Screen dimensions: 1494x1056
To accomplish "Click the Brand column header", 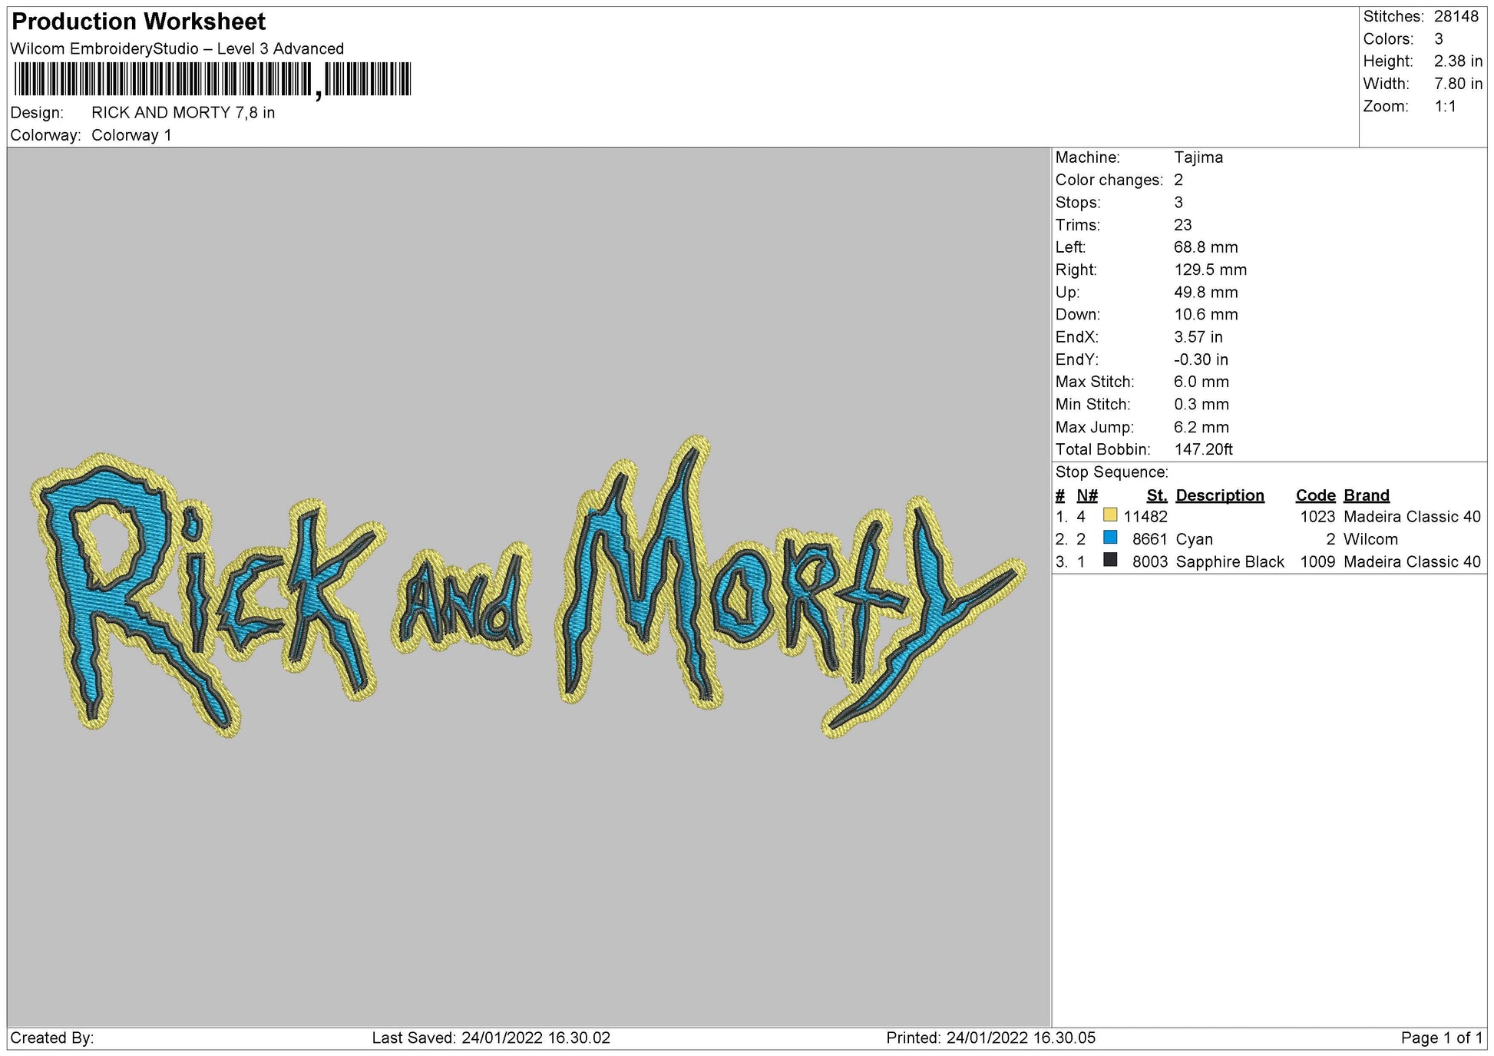I will (x=1366, y=495).
